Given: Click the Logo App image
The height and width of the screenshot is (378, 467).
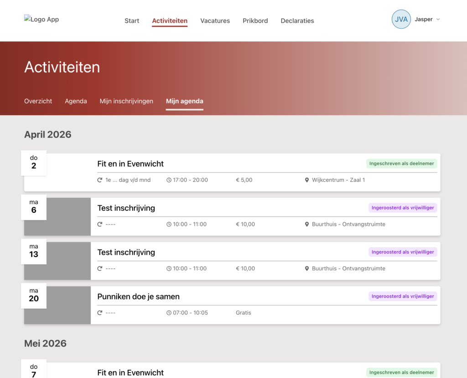Looking at the screenshot, I should point(42,19).
